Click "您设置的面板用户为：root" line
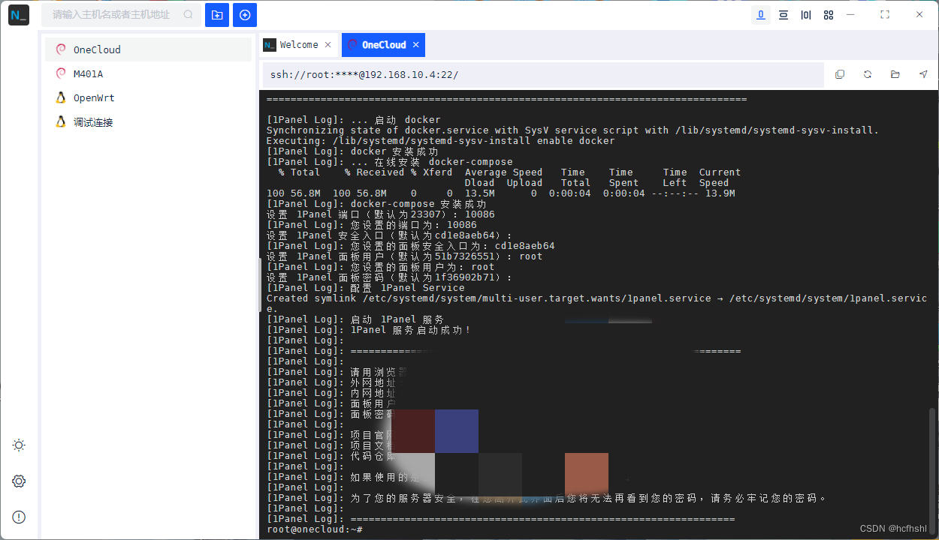 coord(380,267)
